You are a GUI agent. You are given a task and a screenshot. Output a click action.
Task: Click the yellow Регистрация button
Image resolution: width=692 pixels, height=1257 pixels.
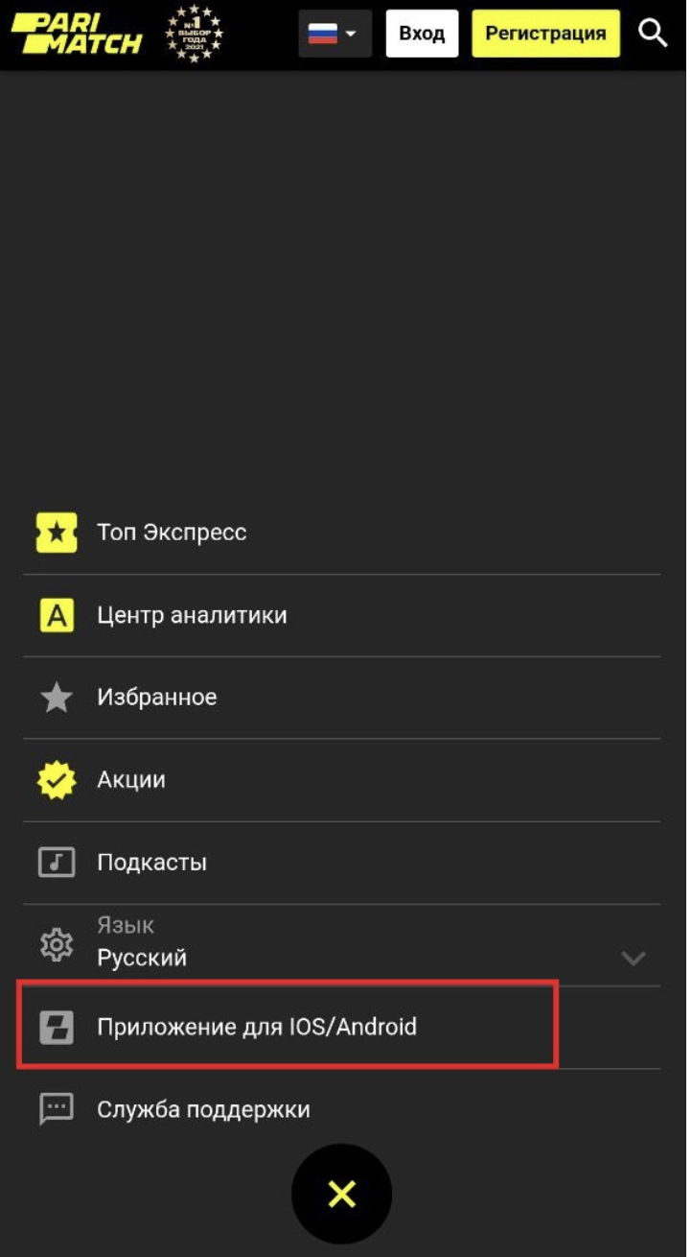click(x=545, y=34)
